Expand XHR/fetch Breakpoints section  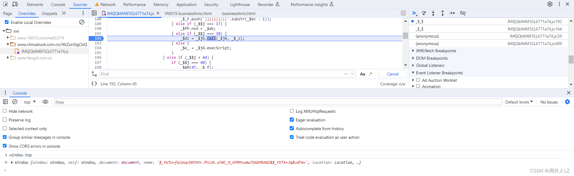coord(413,51)
